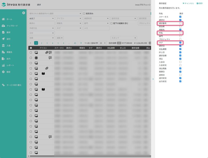Open the 得意先 menu item in sidebar

tap(10, 52)
